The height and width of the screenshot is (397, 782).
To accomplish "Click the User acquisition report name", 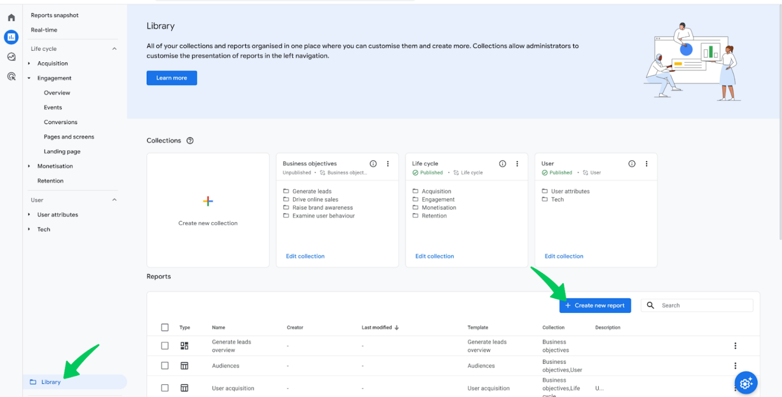I will [233, 388].
